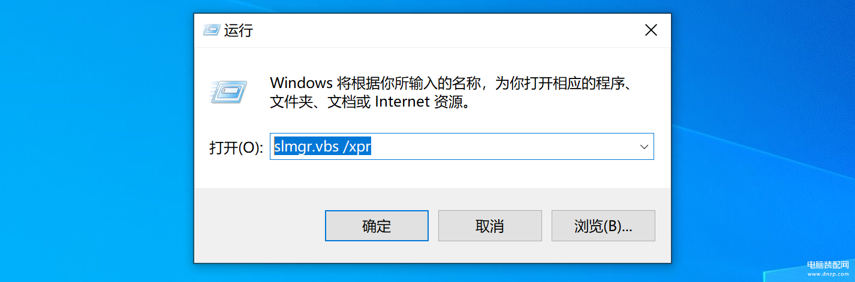Click empty space inside the 打开 input field
The width and height of the screenshot is (855, 282).
pos(504,147)
